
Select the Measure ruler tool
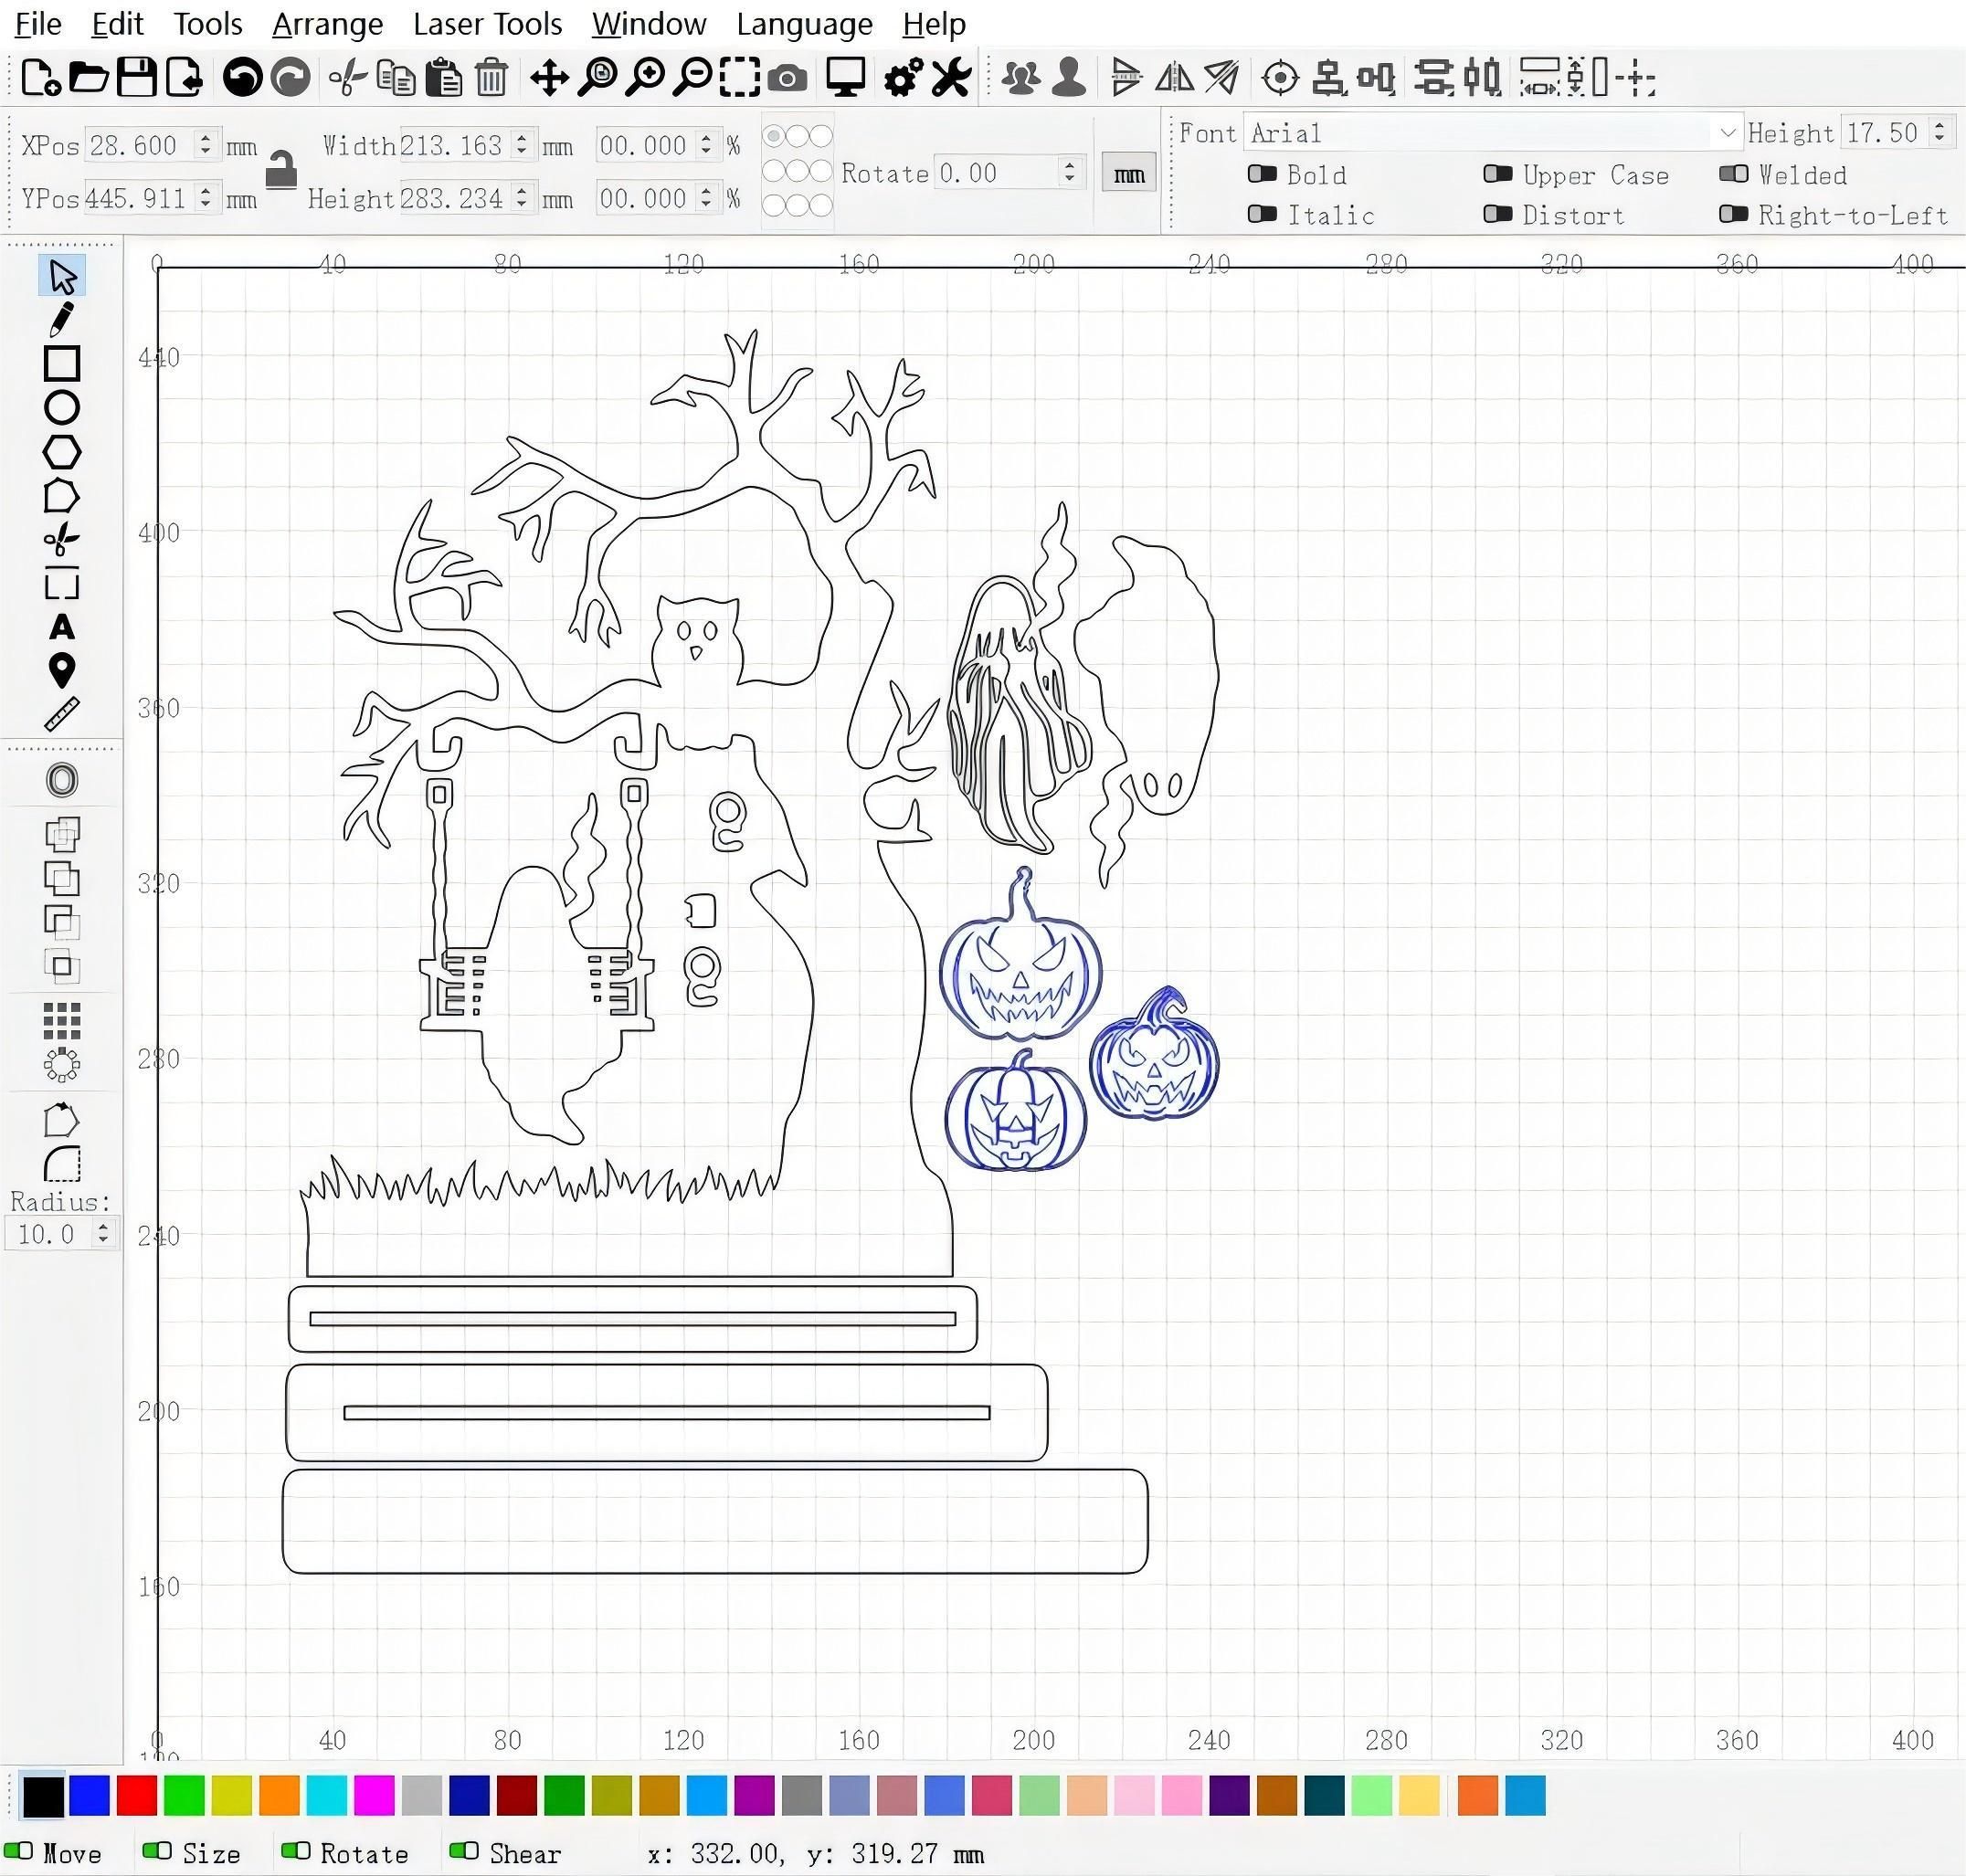pyautogui.click(x=62, y=714)
